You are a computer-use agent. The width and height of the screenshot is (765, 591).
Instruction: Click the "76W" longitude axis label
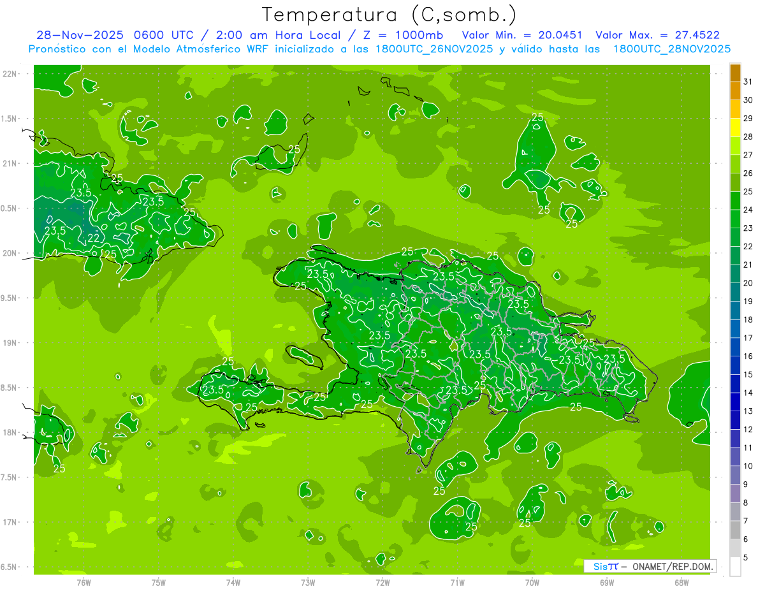[x=84, y=582]
